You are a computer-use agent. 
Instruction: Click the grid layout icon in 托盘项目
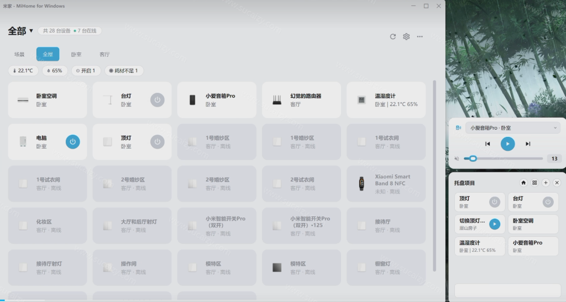[x=534, y=183]
